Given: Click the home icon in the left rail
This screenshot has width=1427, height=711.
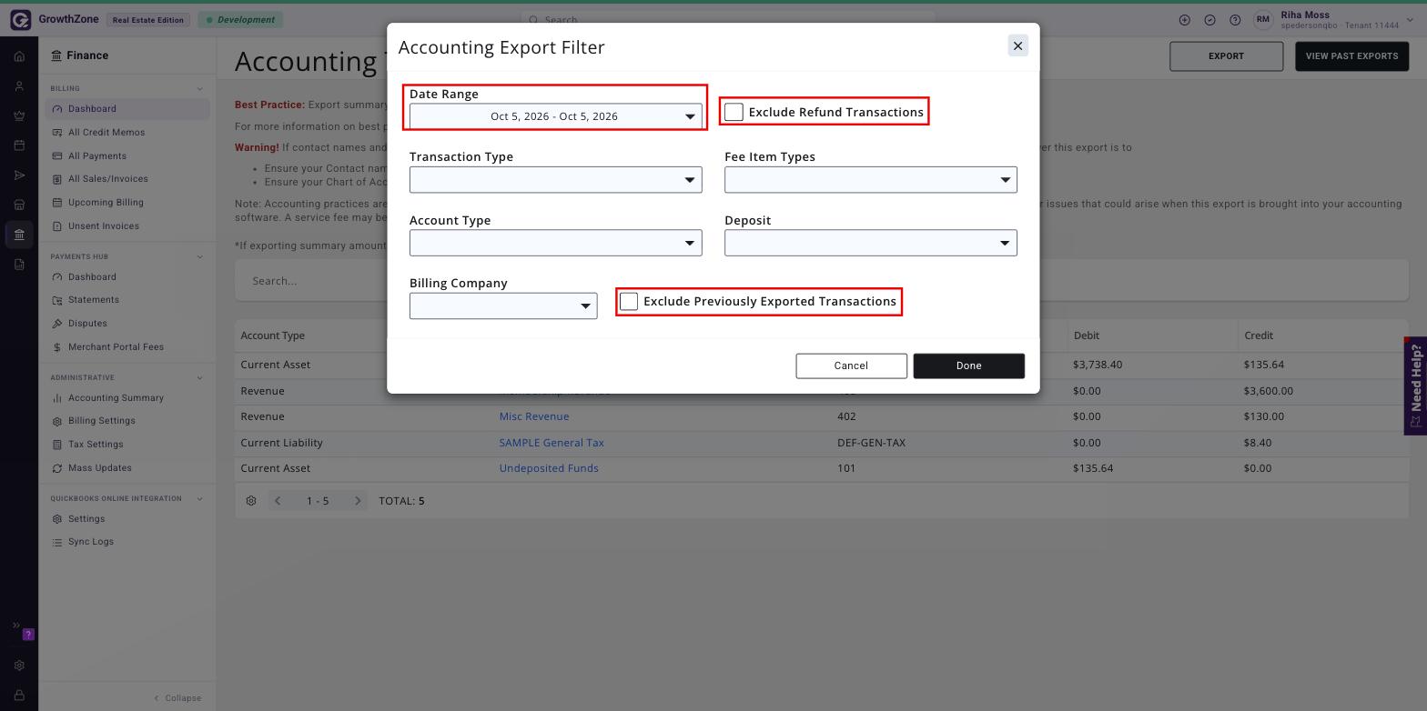Looking at the screenshot, I should tap(19, 56).
